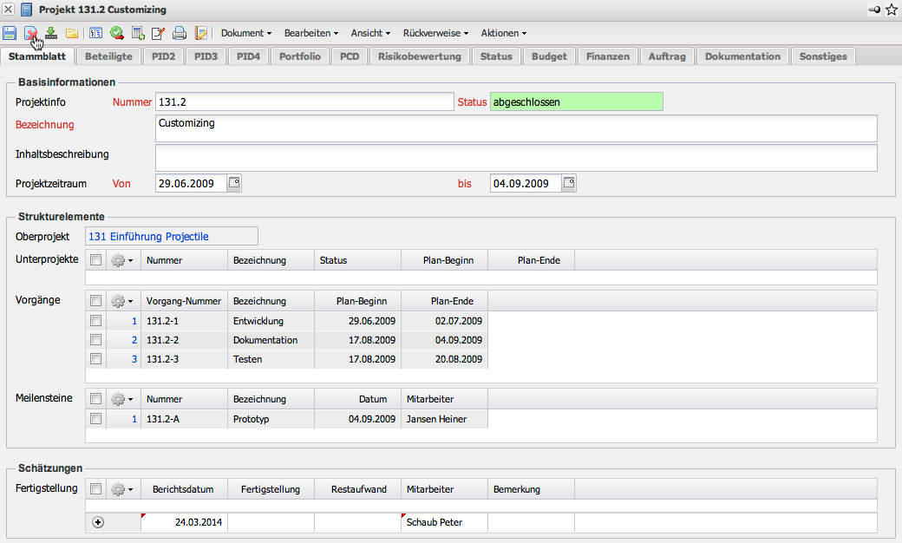The height and width of the screenshot is (543, 902).
Task: Follow the 131 Einführung Projectile link
Action: tap(149, 236)
